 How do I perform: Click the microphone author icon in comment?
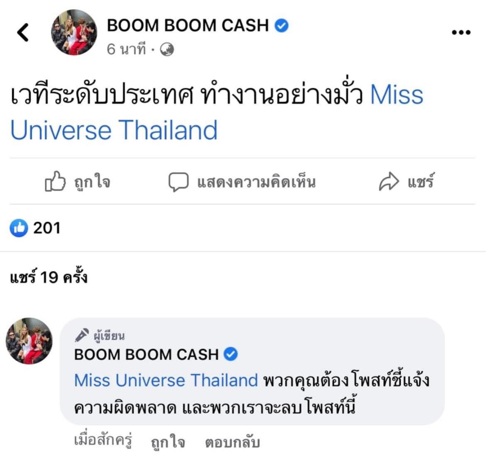pyautogui.click(x=82, y=334)
